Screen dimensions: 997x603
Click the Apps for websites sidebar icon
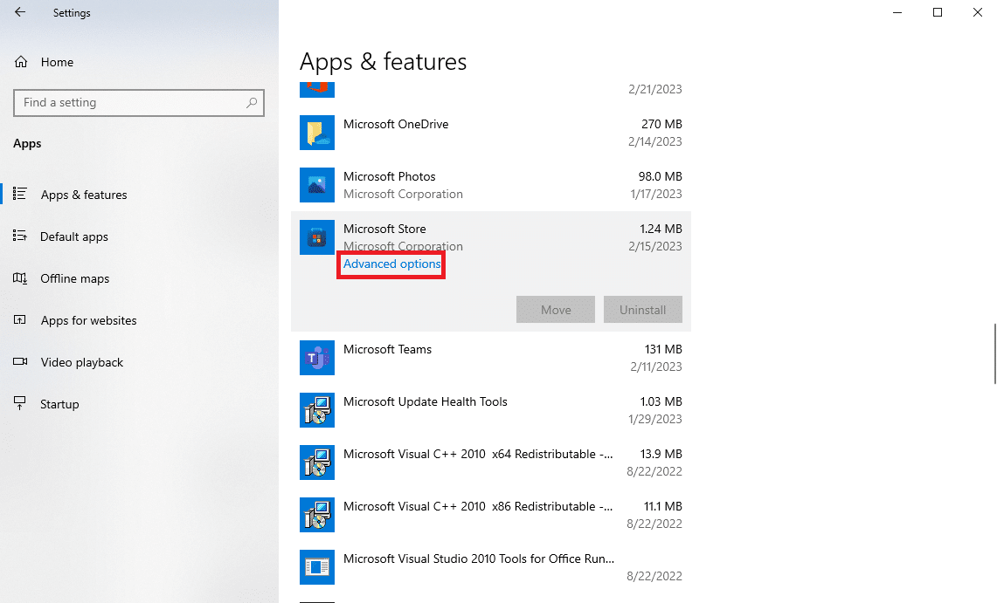[20, 320]
